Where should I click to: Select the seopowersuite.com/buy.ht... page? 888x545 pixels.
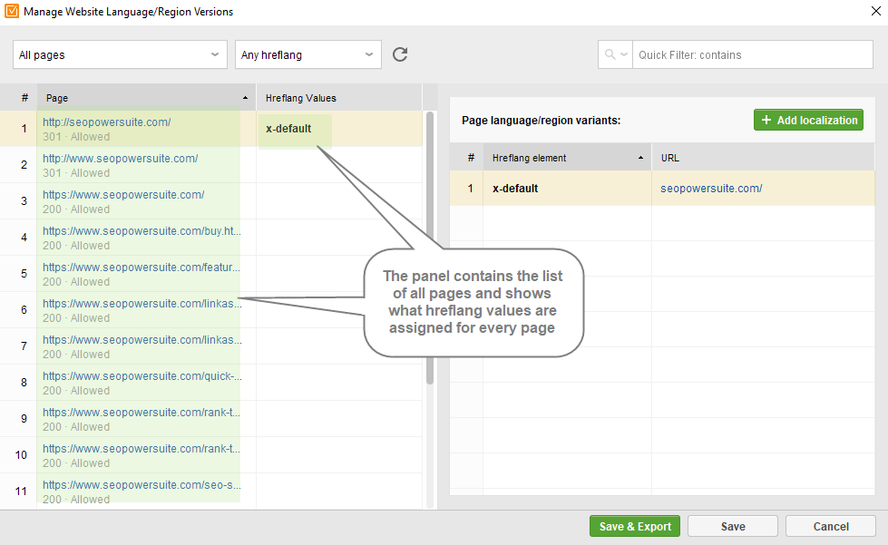(141, 231)
